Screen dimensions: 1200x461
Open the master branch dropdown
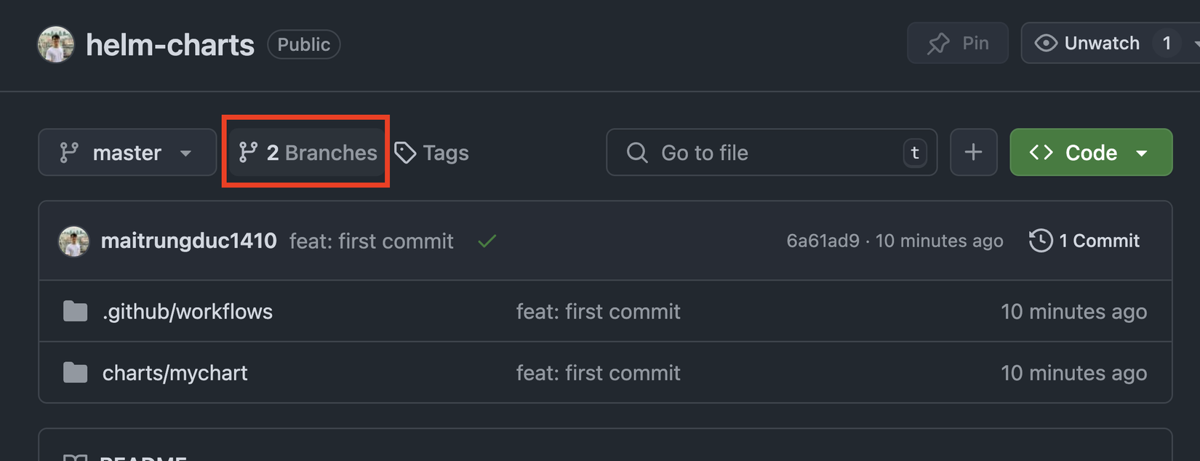pyautogui.click(x=127, y=153)
